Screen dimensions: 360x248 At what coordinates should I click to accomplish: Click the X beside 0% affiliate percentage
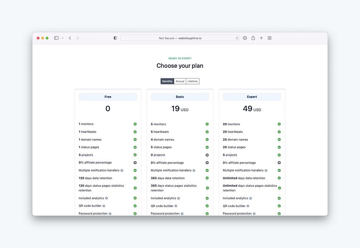pyautogui.click(x=135, y=162)
